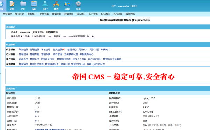
Task: Click the 修改个人资料 link
Action: 79,59
